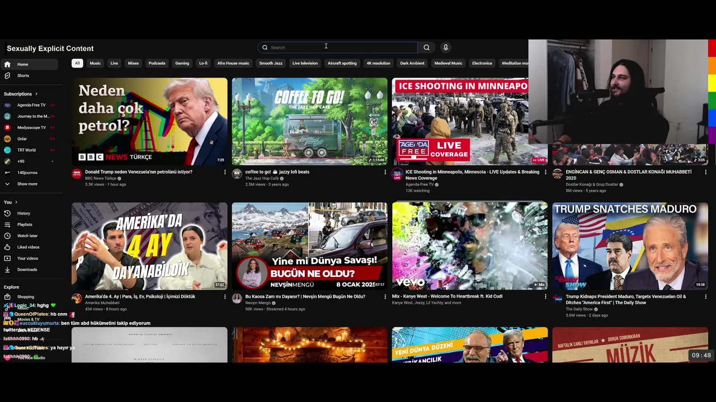Open options menu for Kanye West mix
The width and height of the screenshot is (716, 402).
click(x=545, y=296)
